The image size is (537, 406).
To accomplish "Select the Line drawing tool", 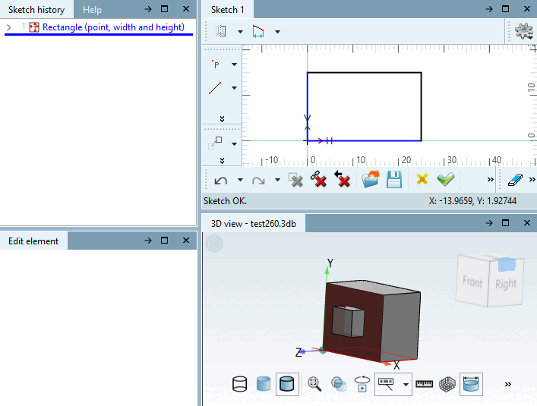I will [216, 88].
